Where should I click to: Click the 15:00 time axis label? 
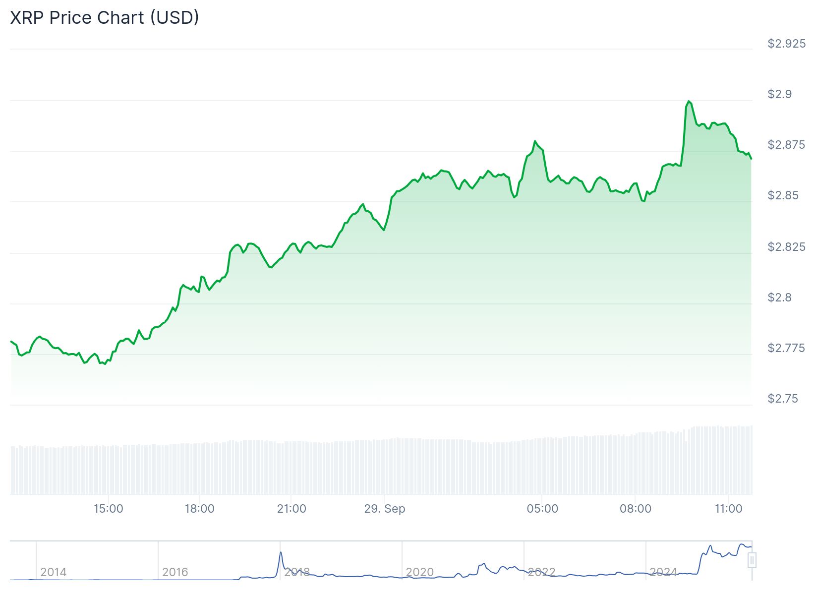[x=108, y=509]
